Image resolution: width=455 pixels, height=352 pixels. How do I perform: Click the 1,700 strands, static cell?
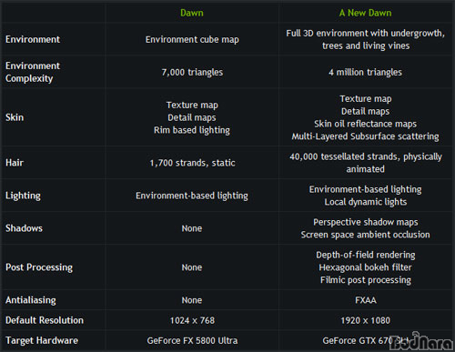click(192, 163)
